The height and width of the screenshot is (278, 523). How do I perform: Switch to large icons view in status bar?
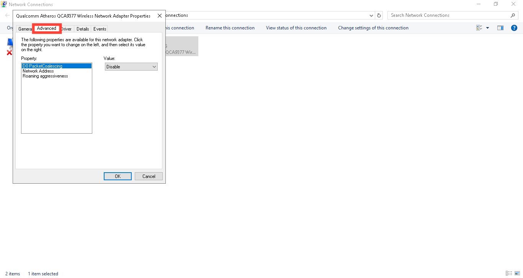517,273
